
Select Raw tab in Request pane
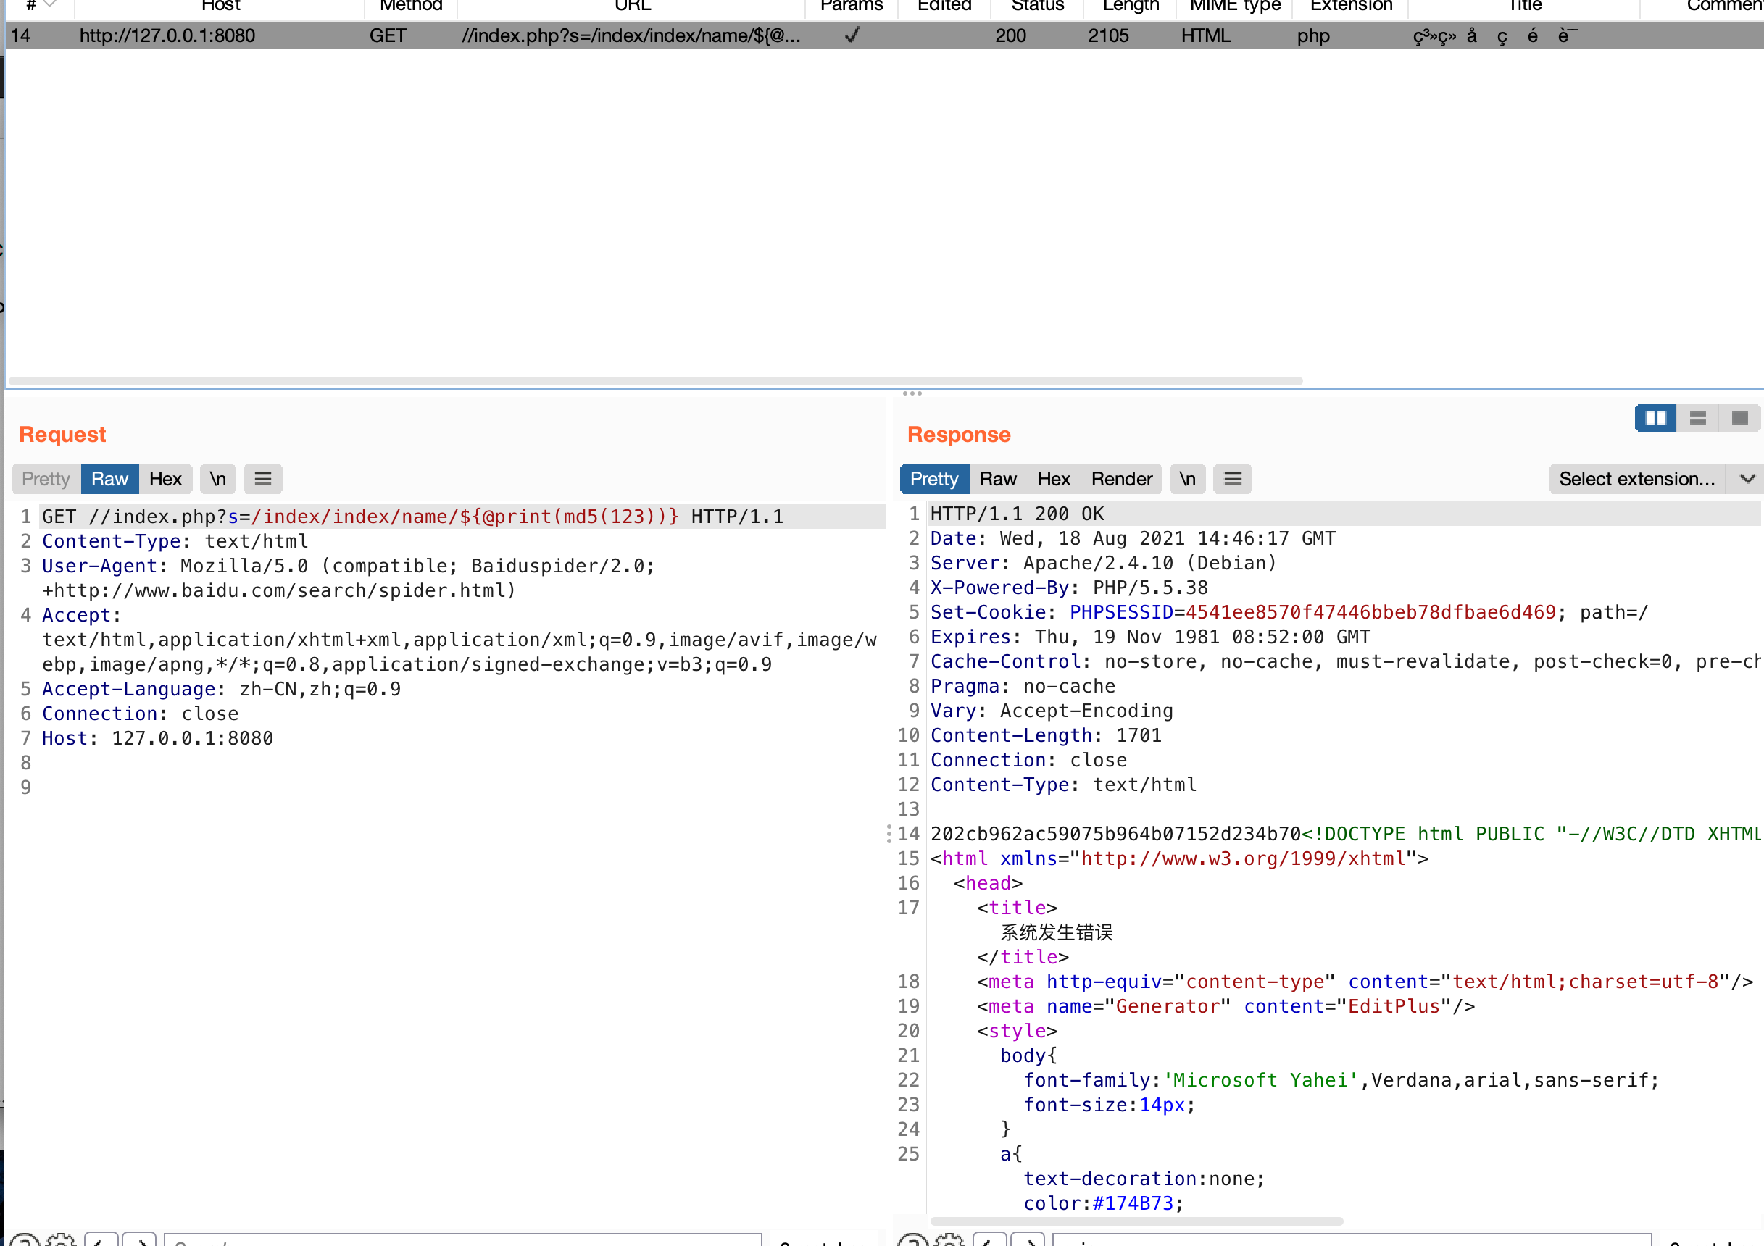(x=110, y=479)
